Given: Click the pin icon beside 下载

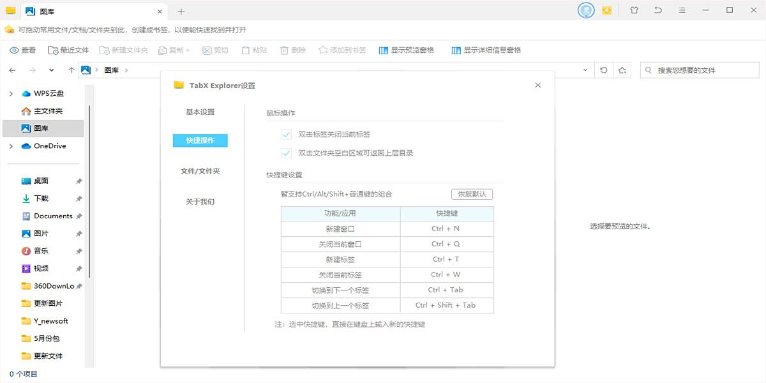Looking at the screenshot, I should [x=79, y=199].
